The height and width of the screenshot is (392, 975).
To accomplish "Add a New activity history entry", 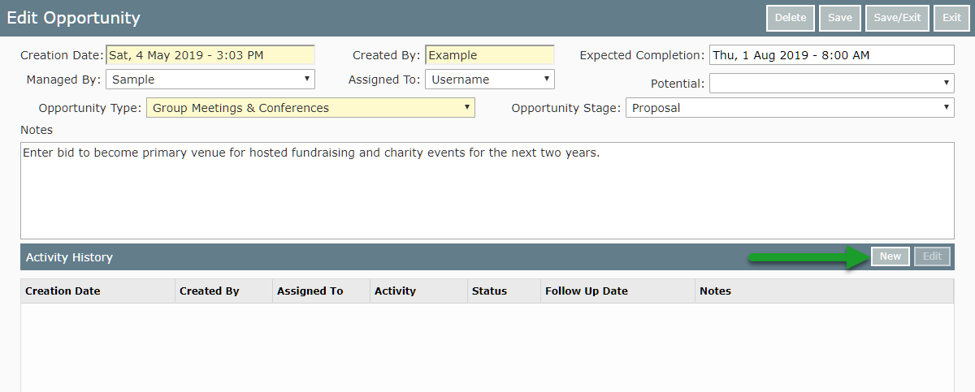I will [890, 256].
